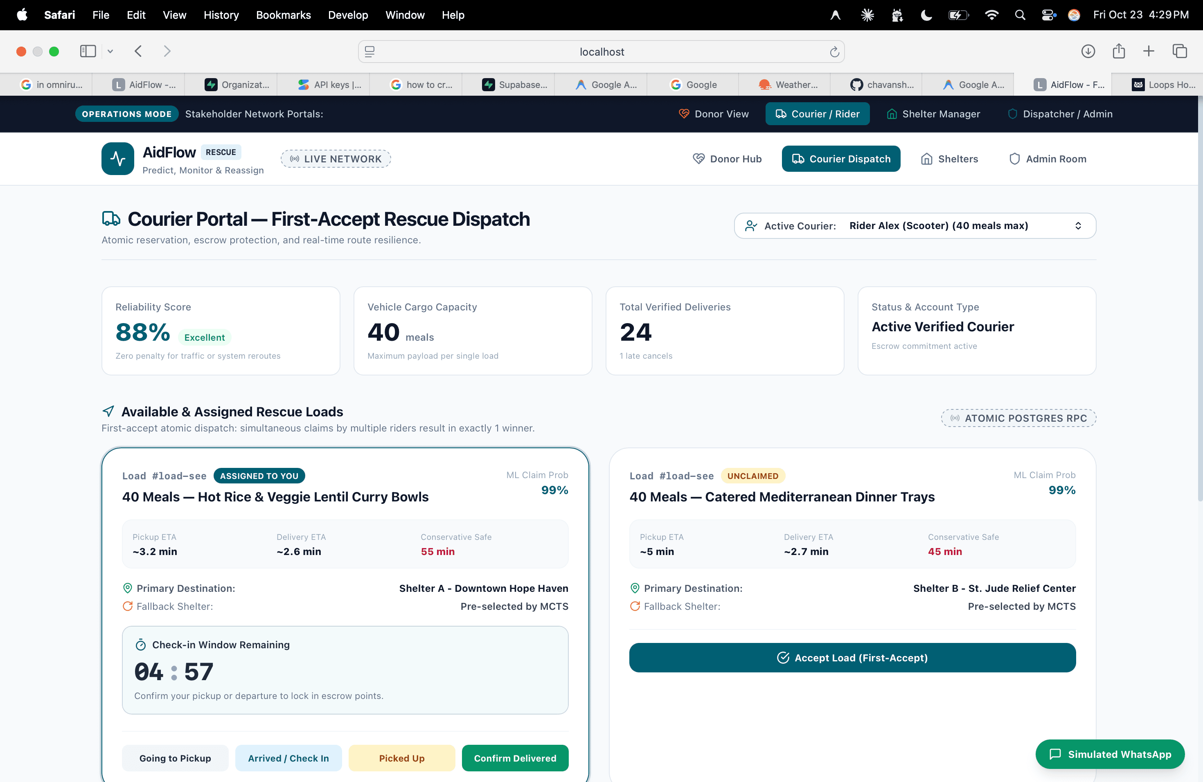Open the History menu in menu bar
The height and width of the screenshot is (782, 1203).
coord(221,15)
